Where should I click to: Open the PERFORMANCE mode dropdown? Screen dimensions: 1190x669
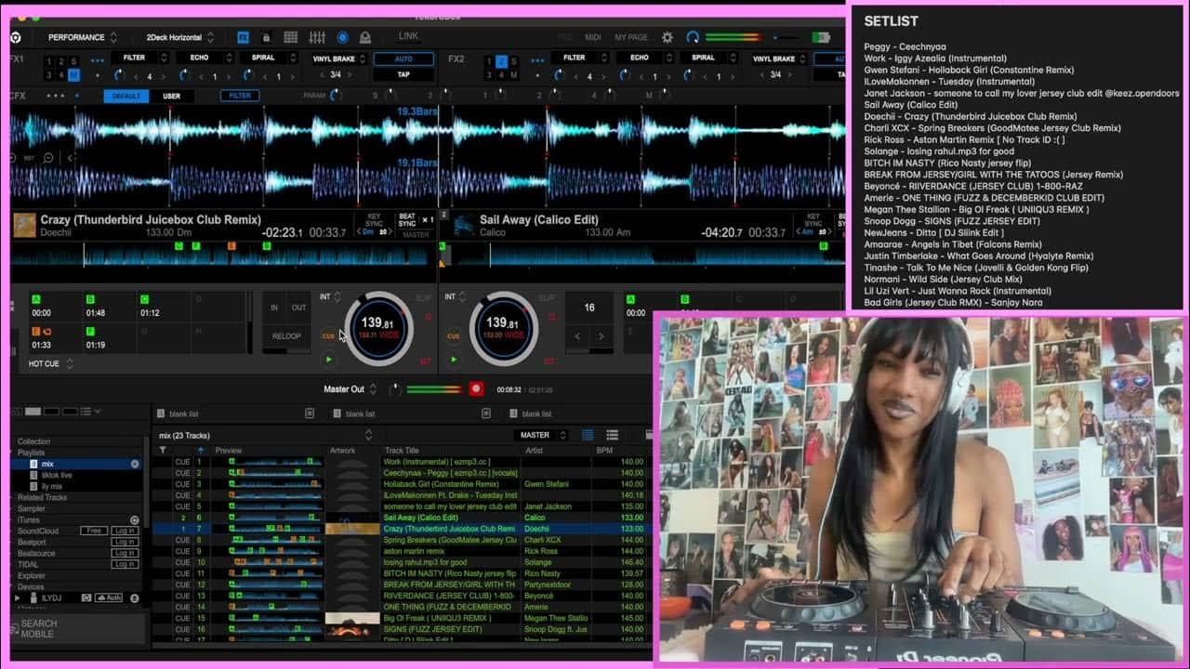83,37
